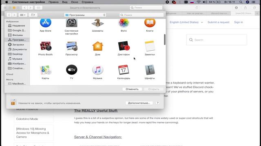Screen dimensions: 261x146
Task: Click the help question mark button
Action: point(158,103)
